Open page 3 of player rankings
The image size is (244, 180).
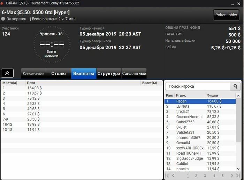tap(205, 175)
